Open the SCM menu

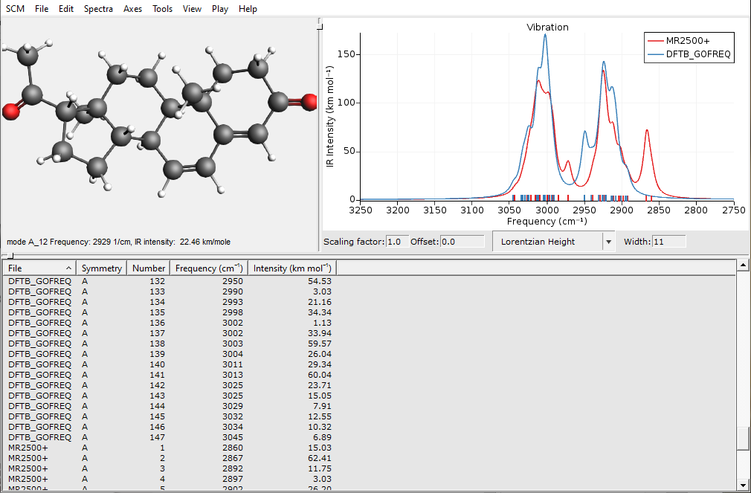(16, 9)
